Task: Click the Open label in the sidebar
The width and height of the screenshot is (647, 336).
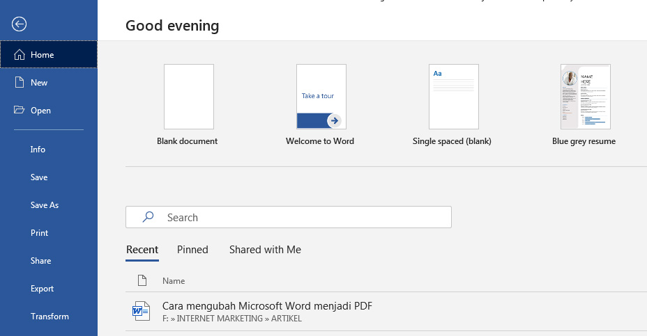Action: (x=40, y=111)
